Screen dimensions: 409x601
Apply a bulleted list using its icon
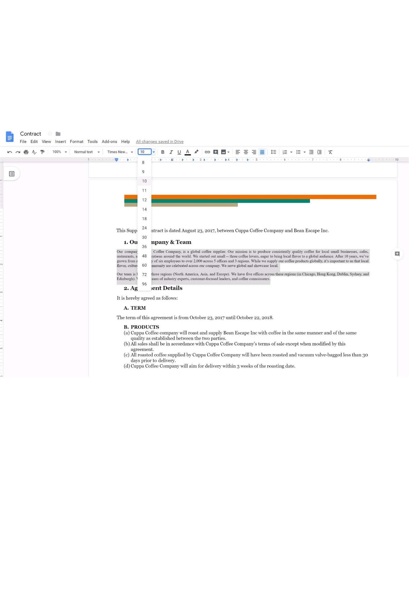click(x=298, y=152)
